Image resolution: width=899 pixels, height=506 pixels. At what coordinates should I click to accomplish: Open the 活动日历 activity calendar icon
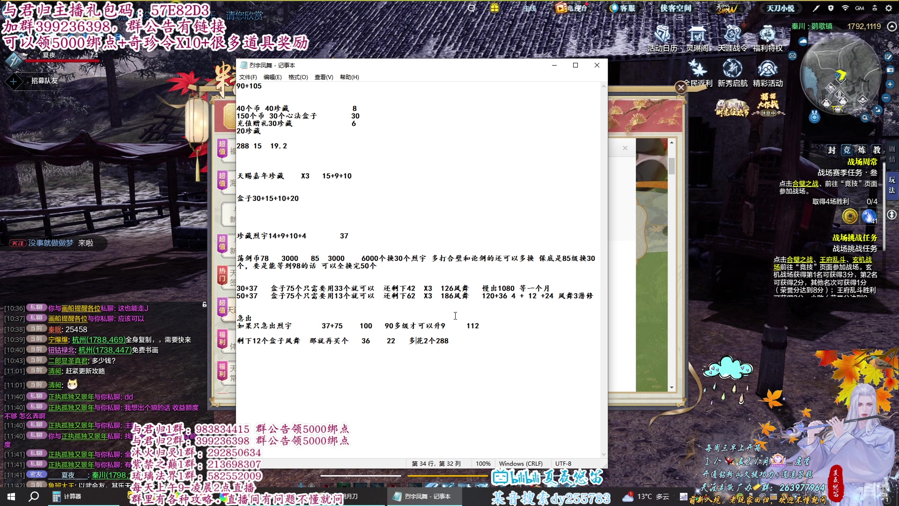click(x=663, y=38)
